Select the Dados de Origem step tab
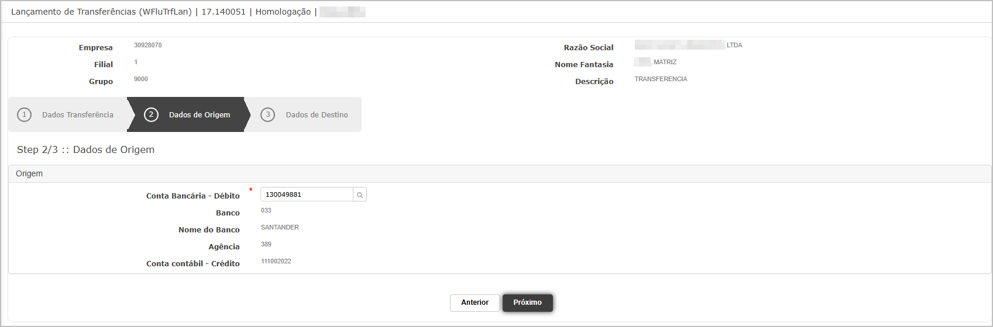The image size is (993, 327). tap(188, 114)
